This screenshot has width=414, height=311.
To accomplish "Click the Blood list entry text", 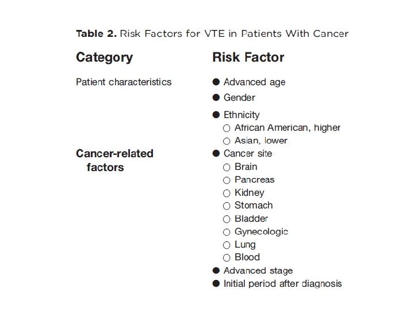I will (247, 257).
